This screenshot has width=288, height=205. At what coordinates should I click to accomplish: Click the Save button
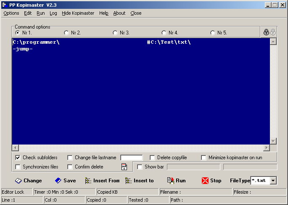[x=66, y=181]
